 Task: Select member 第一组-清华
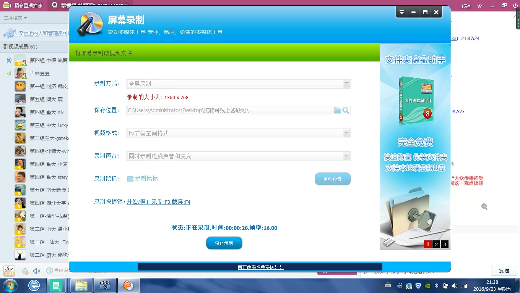click(34, 216)
